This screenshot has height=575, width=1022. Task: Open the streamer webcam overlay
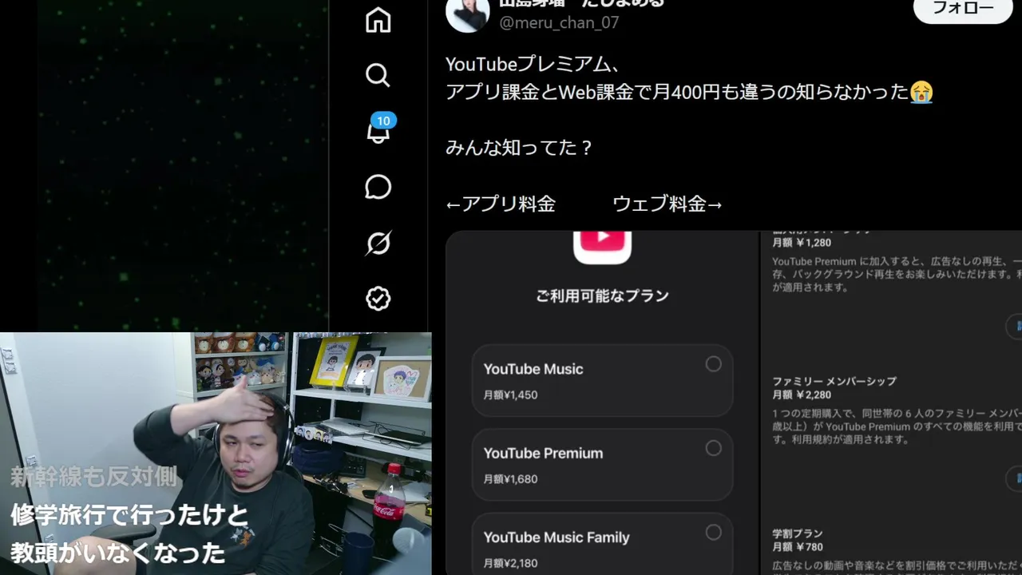[216, 454]
